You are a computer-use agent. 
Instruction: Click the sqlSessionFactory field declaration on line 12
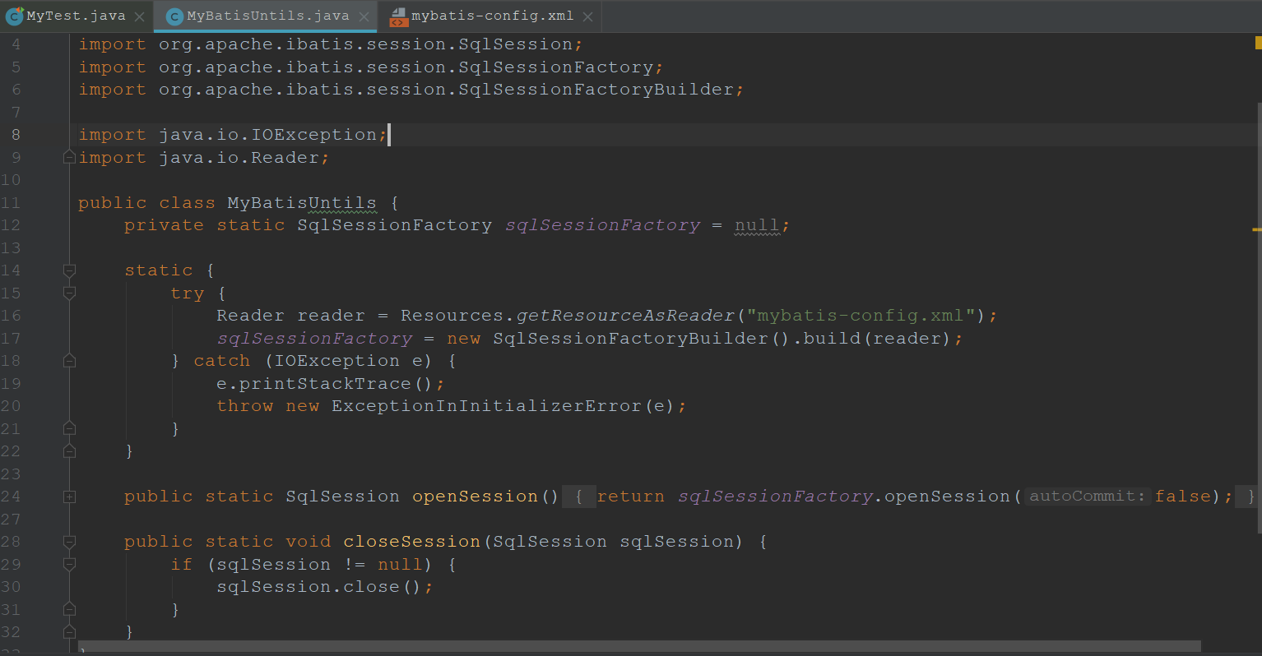[x=603, y=225]
